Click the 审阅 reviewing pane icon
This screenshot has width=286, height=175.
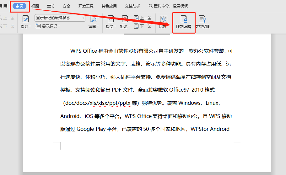pyautogui.click(x=93, y=19)
